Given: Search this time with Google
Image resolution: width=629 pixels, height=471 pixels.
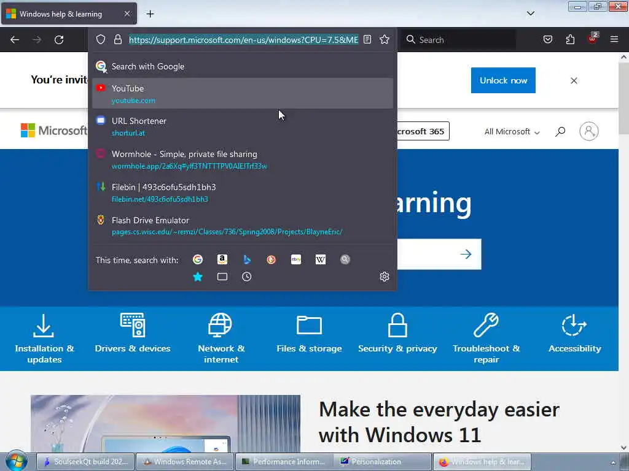Looking at the screenshot, I should (x=198, y=259).
